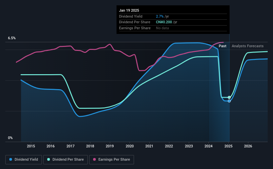Image resolution: width=273 pixels, height=169 pixels.
Task: Click the 2018 axis label
Action: (90, 146)
